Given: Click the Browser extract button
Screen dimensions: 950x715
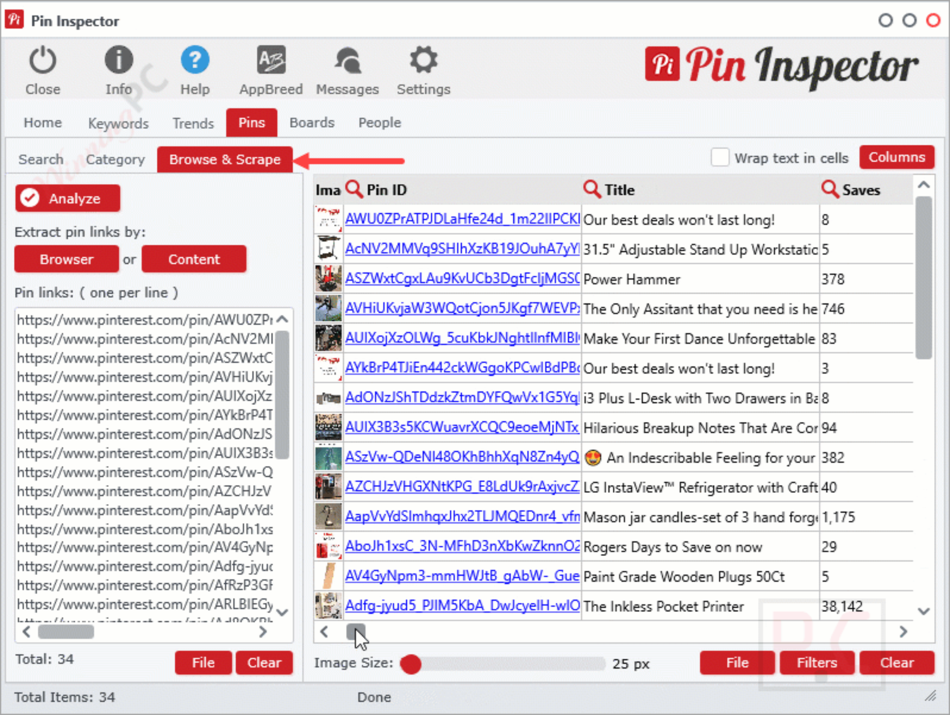Looking at the screenshot, I should pyautogui.click(x=67, y=259).
